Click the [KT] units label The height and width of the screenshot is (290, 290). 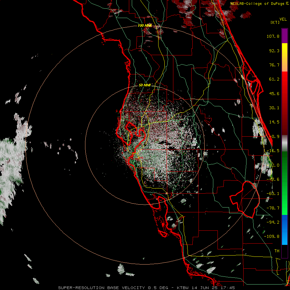[x=275, y=22]
